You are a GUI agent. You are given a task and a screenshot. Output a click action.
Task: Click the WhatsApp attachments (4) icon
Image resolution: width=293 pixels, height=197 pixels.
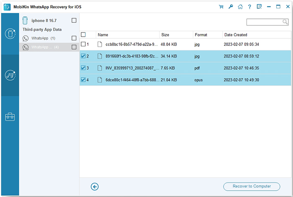click(26, 47)
